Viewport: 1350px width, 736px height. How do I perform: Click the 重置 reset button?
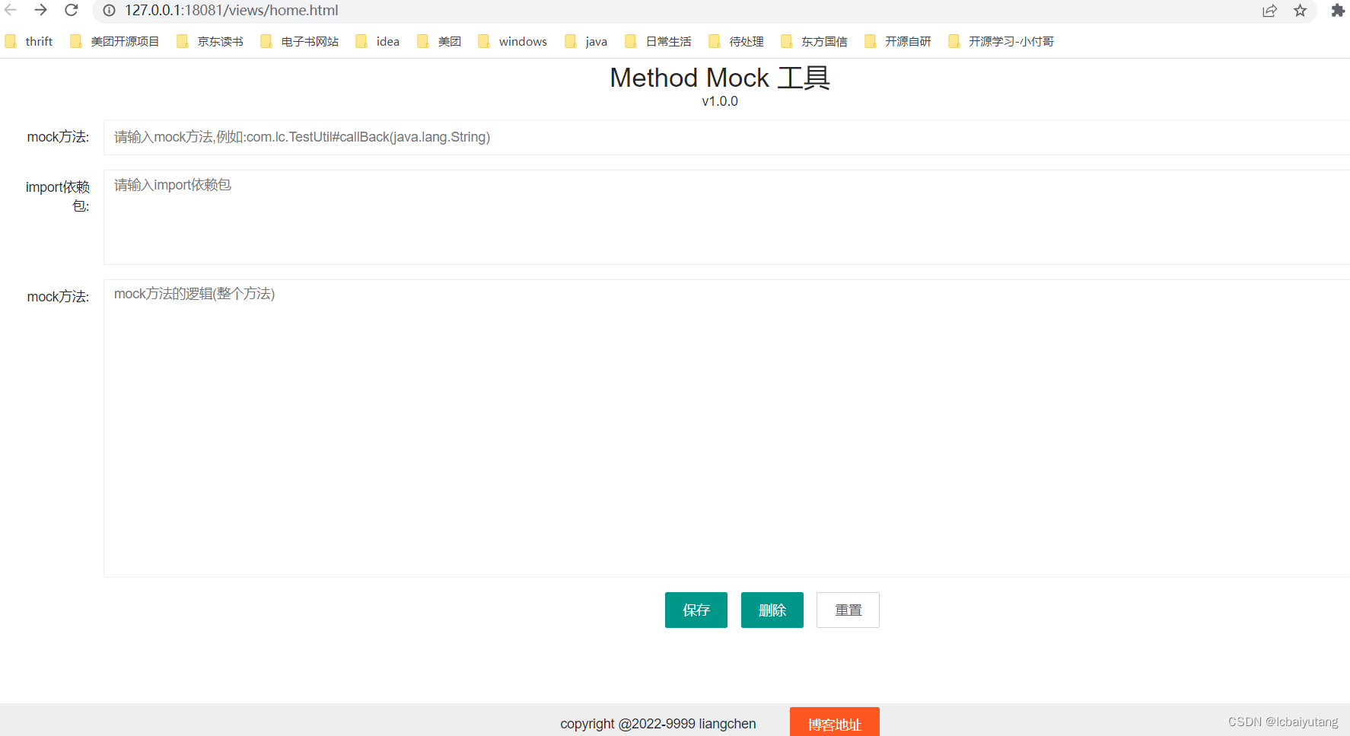tap(848, 610)
